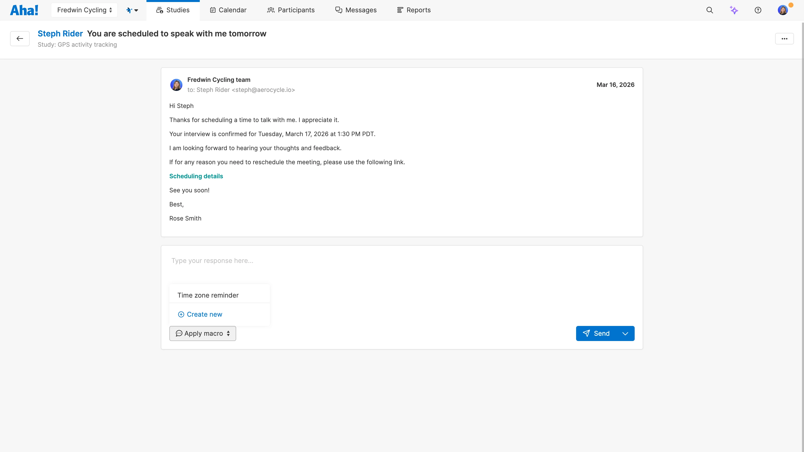Click the send paper-plane icon
The width and height of the screenshot is (804, 452).
[x=587, y=333]
